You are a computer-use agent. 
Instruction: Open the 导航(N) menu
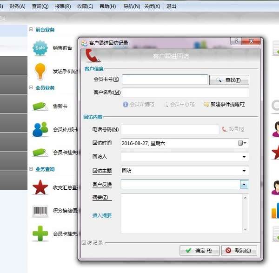tap(132, 7)
